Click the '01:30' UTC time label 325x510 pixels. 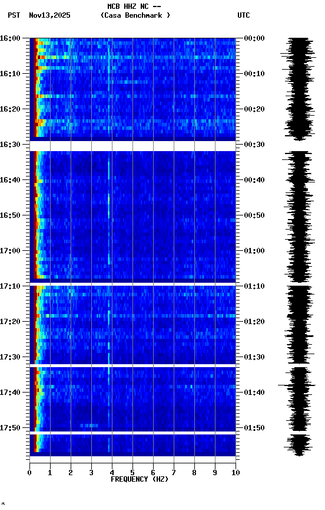(x=254, y=358)
